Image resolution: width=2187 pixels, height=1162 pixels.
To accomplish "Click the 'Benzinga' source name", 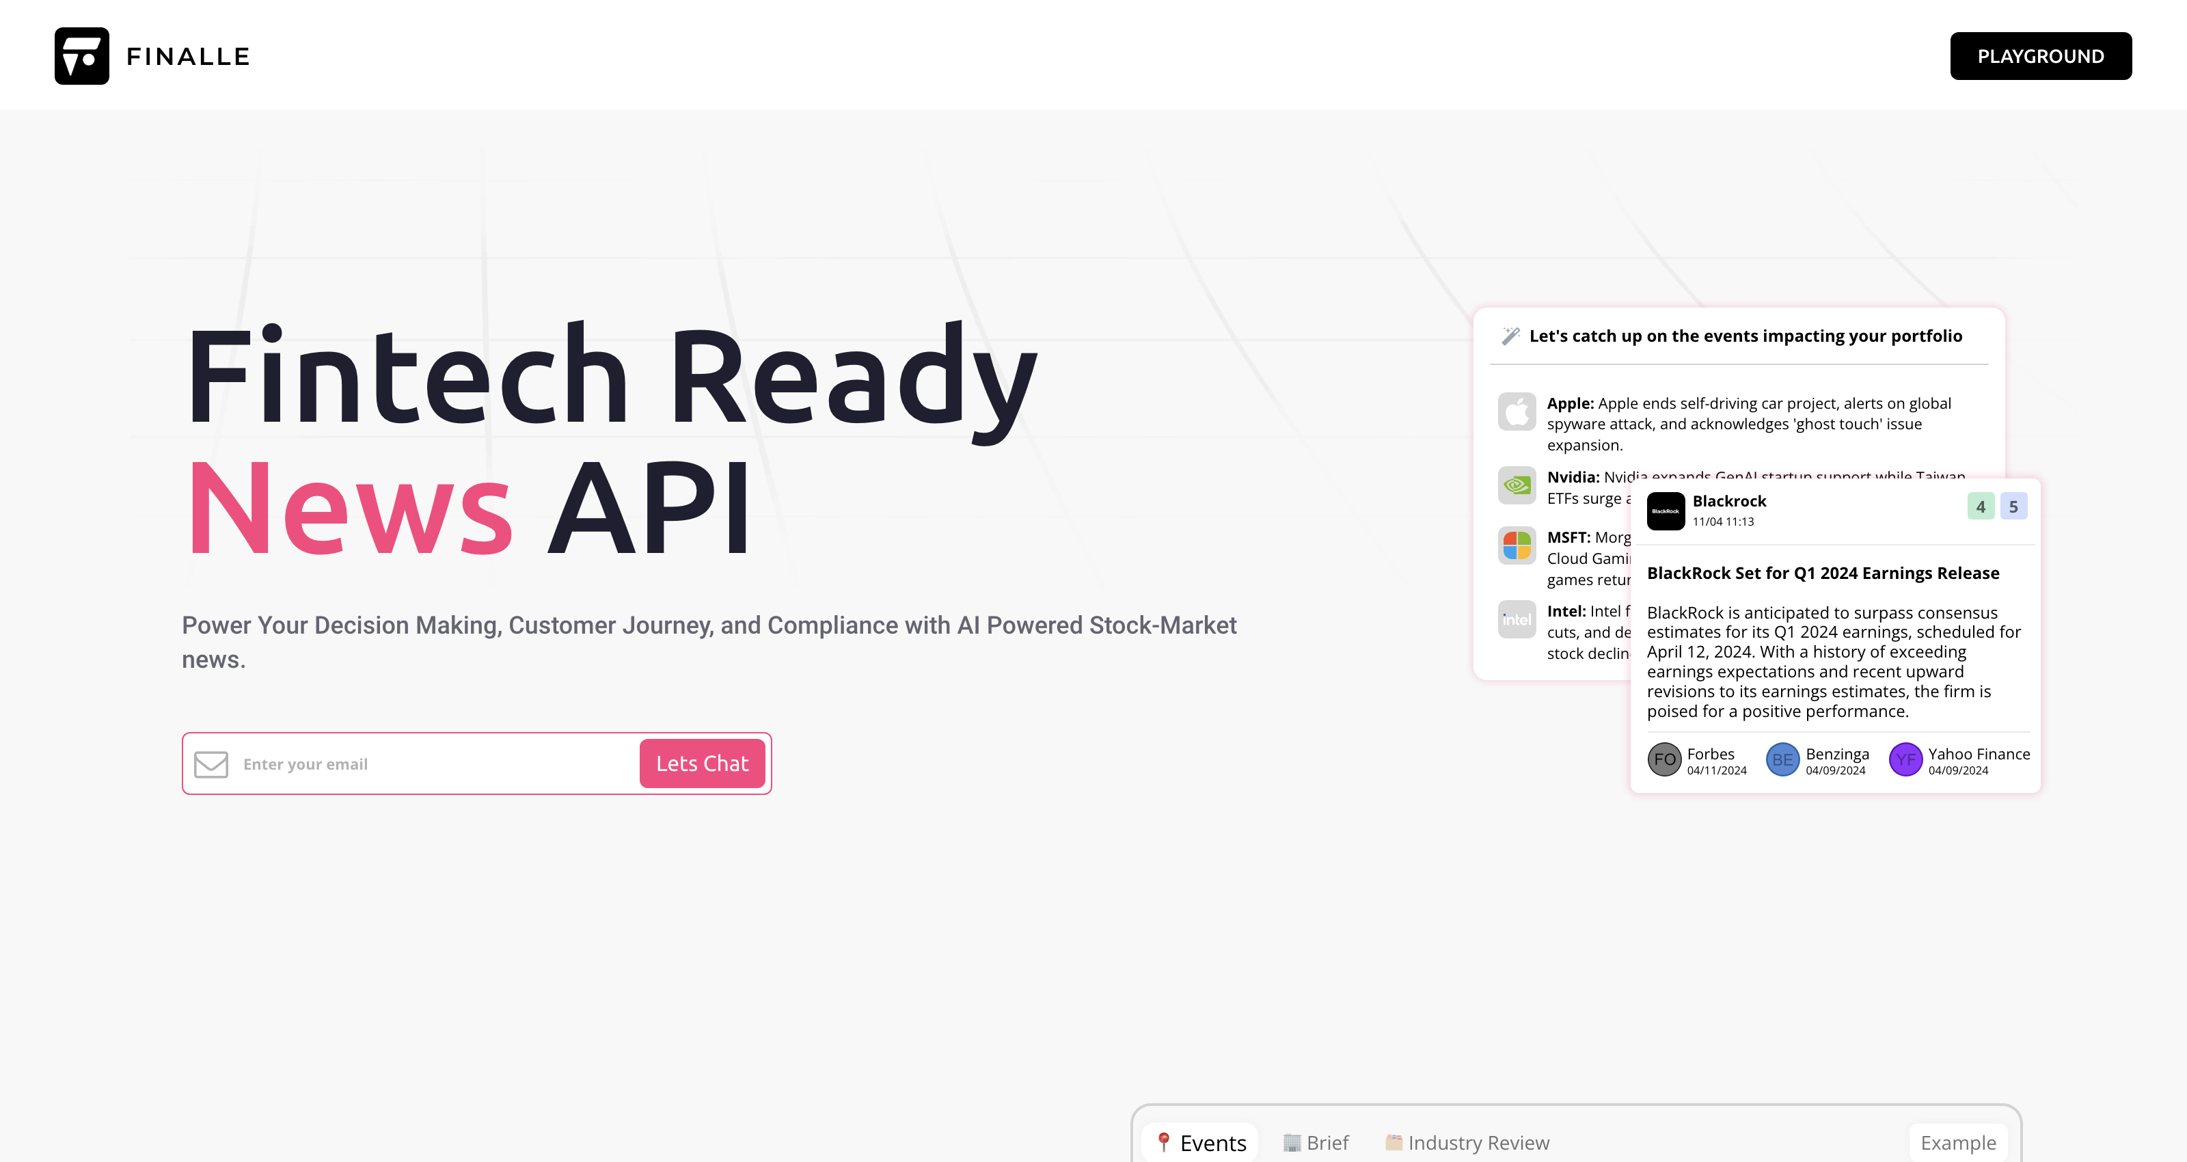I will (1837, 753).
